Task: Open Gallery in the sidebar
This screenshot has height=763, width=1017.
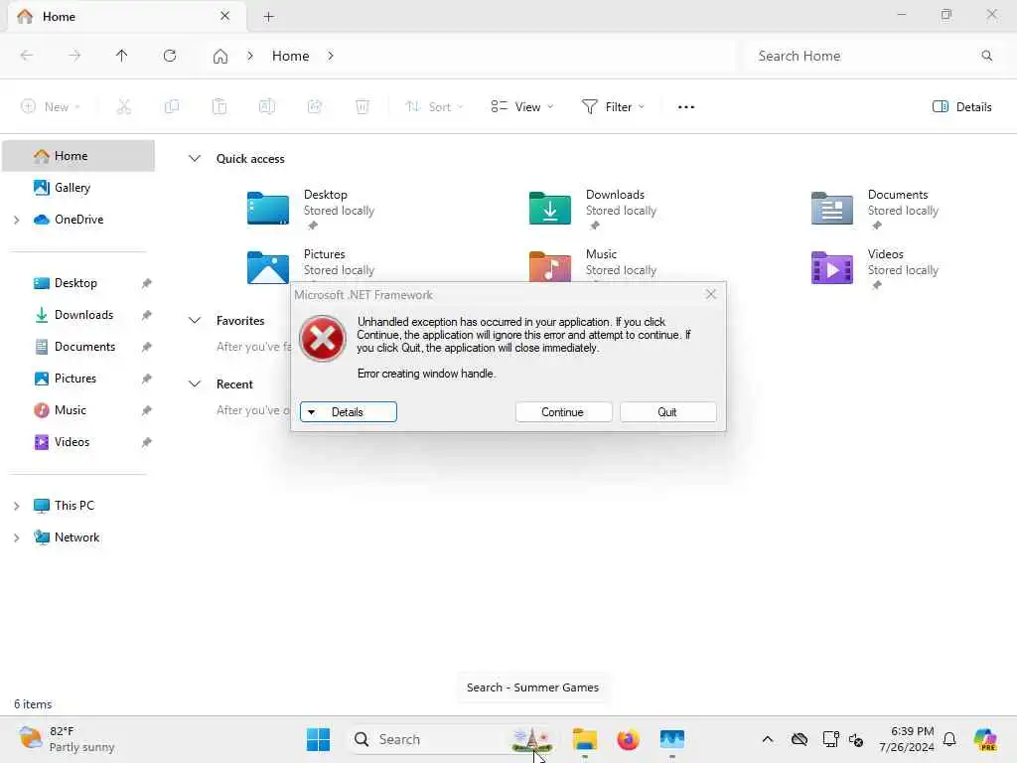Action: click(x=72, y=188)
